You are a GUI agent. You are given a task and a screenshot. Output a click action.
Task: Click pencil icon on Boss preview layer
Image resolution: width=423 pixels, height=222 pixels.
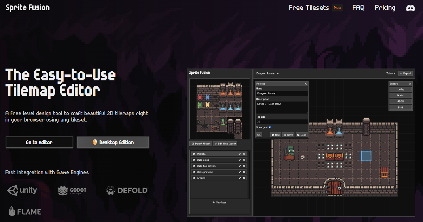coord(240,172)
